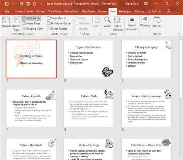Open the Comments speech bubble icon

(x=178, y=11)
